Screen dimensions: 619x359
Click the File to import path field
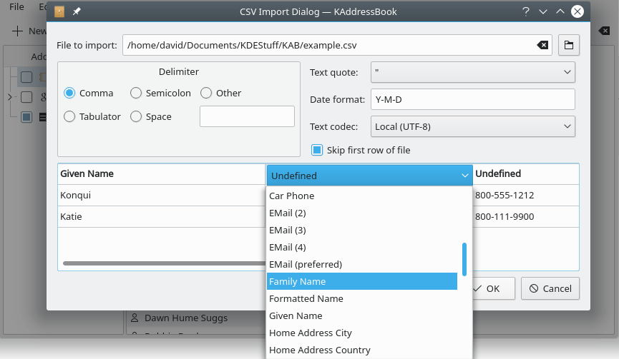(x=337, y=45)
